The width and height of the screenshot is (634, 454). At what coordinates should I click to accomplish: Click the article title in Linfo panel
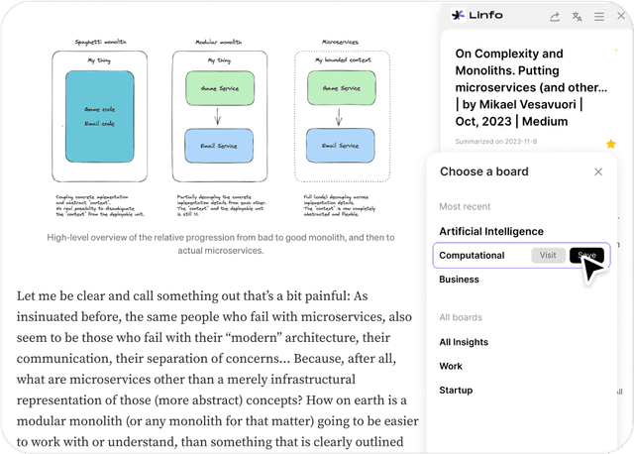(529, 88)
